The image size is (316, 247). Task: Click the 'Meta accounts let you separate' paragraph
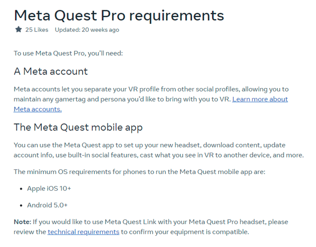click(x=151, y=99)
